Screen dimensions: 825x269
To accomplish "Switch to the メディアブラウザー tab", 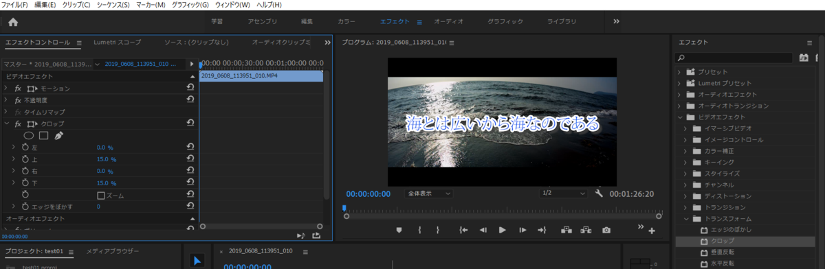I will (x=113, y=252).
